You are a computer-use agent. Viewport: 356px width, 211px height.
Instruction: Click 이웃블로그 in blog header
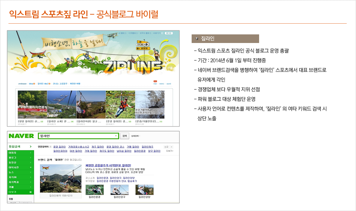coord(133,33)
